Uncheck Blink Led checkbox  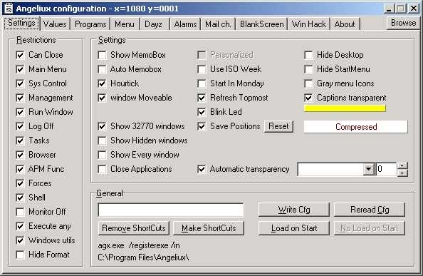(x=202, y=112)
